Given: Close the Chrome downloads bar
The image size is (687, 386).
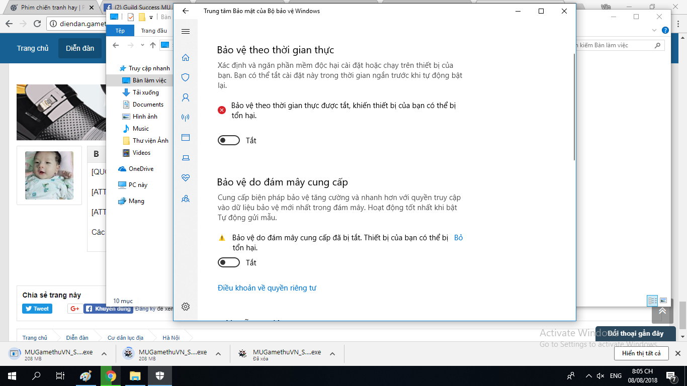Looking at the screenshot, I should click(x=678, y=353).
